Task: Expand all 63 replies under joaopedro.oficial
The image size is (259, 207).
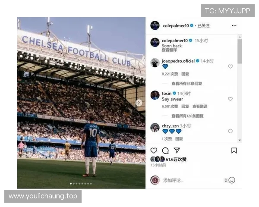Action: [x=186, y=84]
